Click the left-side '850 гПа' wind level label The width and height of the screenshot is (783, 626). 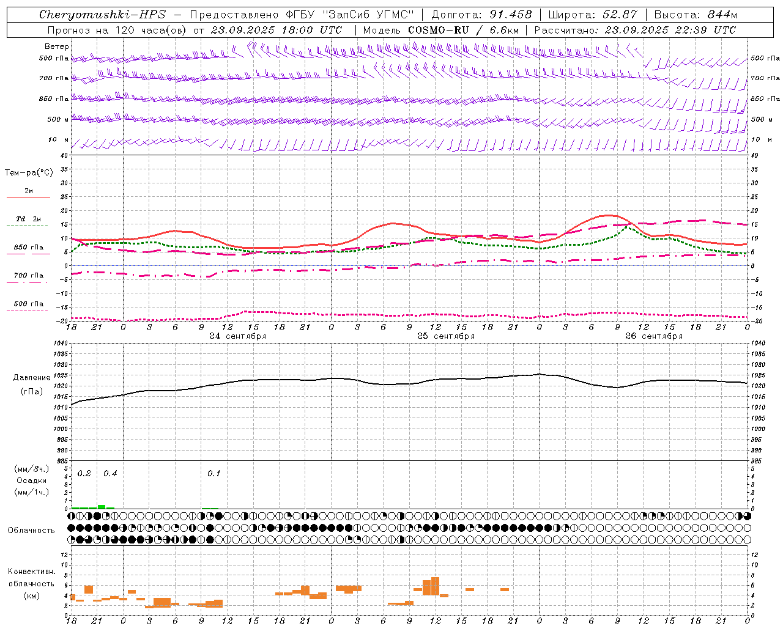(54, 98)
